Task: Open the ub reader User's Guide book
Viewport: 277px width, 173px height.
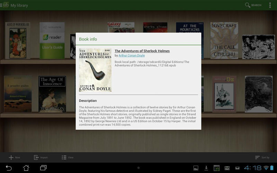Action: [52, 40]
